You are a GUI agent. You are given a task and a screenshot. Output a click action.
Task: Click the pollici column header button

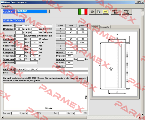click(x=83, y=25)
